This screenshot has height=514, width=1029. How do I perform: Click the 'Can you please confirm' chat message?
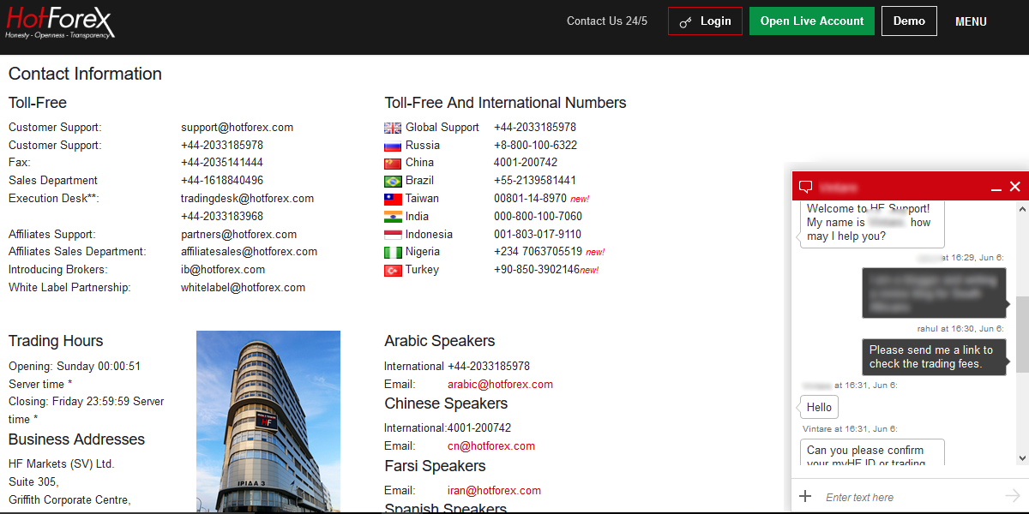872,452
